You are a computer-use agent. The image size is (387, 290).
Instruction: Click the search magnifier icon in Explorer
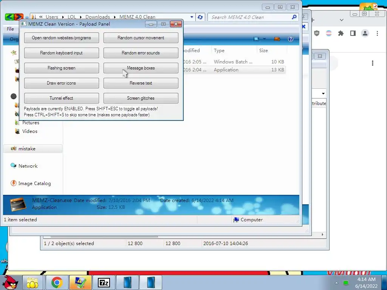294,17
